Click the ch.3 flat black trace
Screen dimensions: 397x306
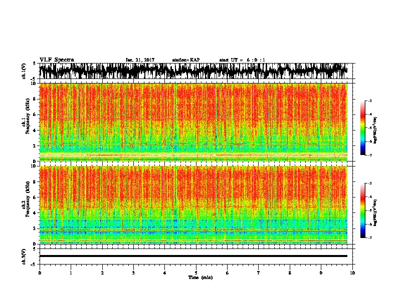pyautogui.click(x=193, y=256)
